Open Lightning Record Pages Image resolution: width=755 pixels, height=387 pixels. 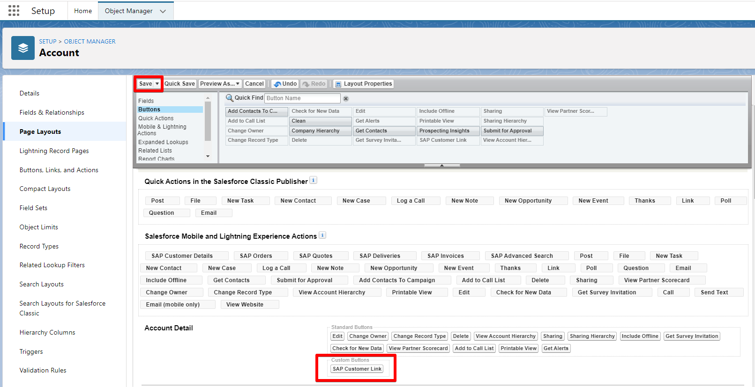(54, 151)
